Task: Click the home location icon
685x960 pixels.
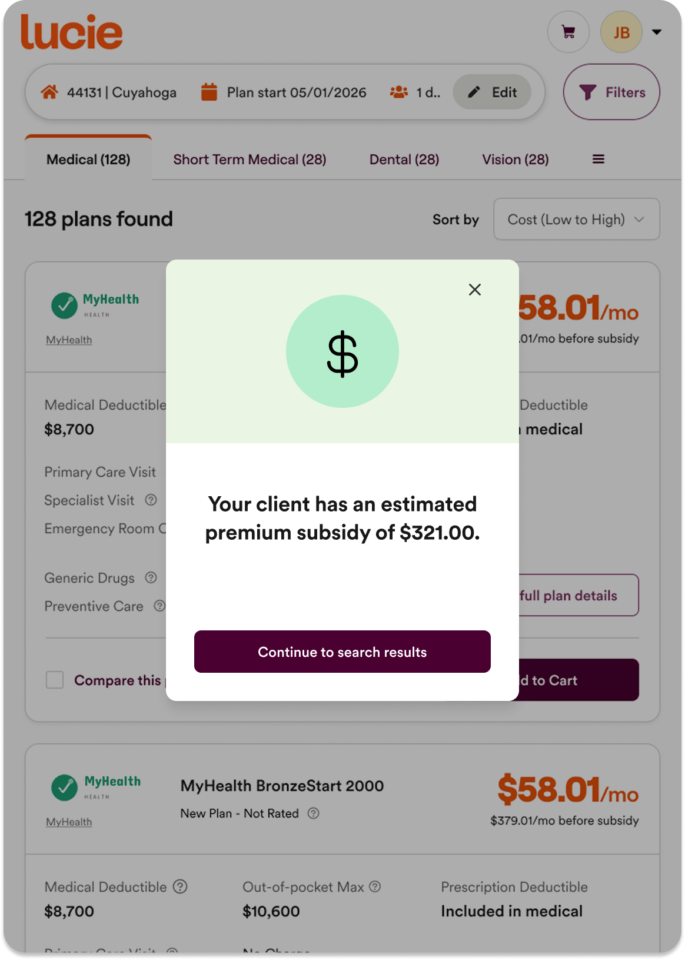Action: (x=49, y=92)
